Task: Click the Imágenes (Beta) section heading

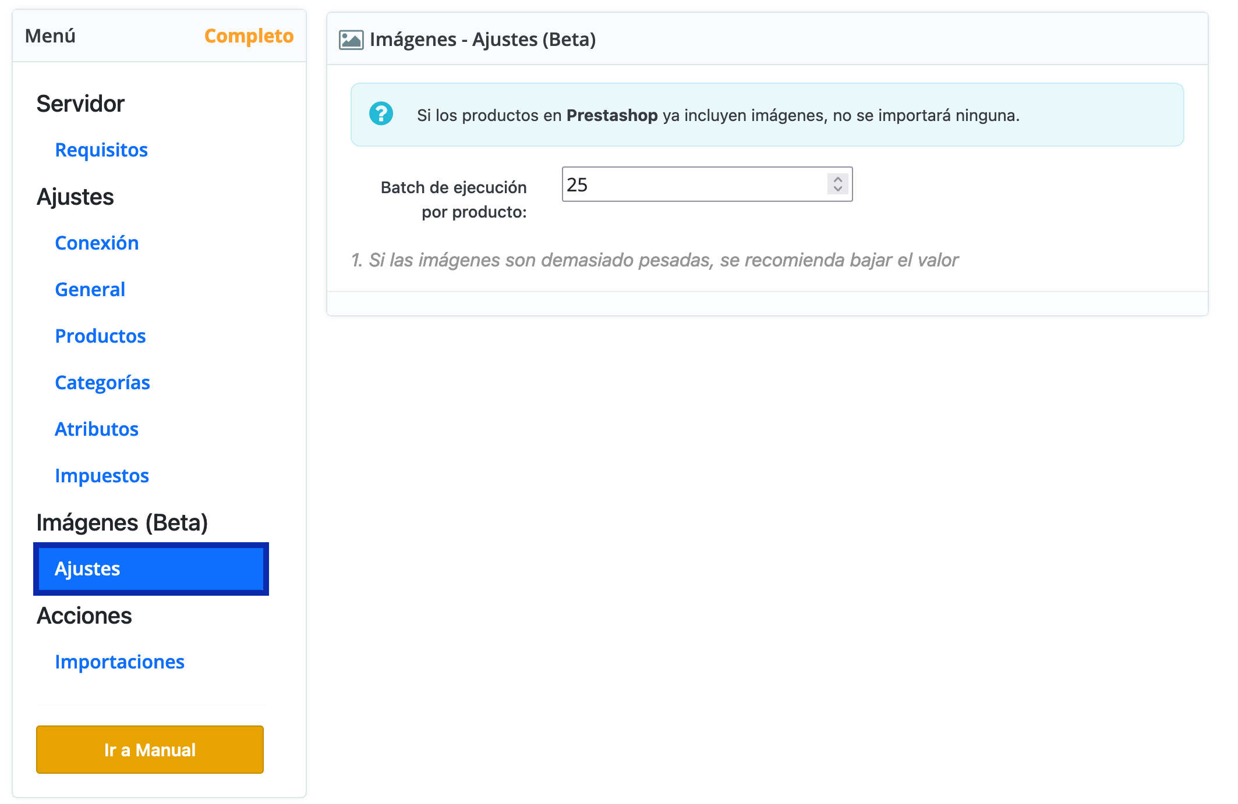Action: 122,522
